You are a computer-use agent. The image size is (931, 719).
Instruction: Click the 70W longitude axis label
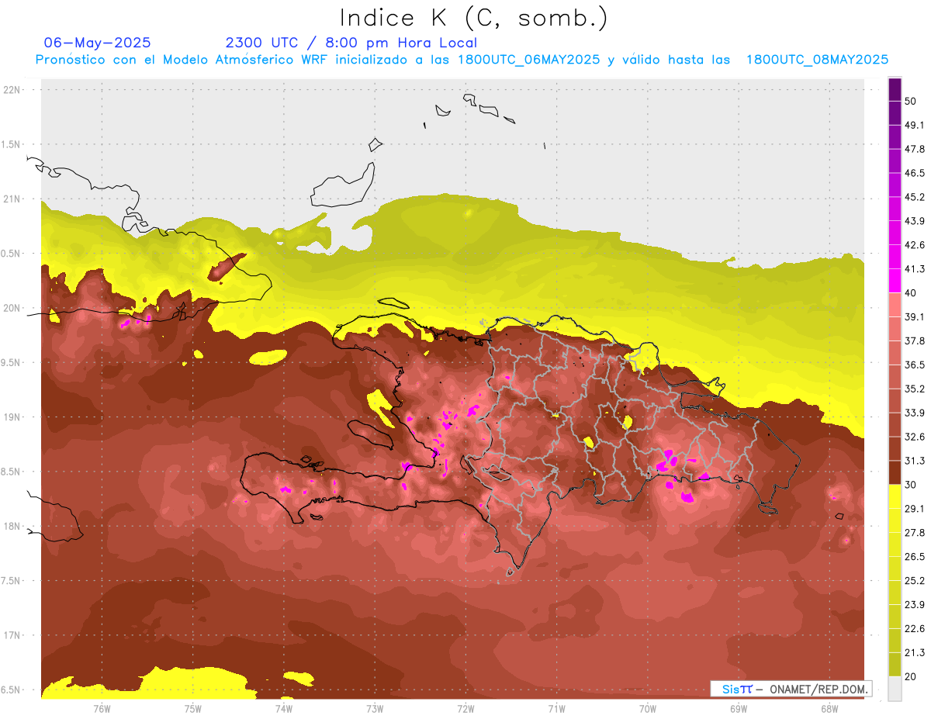648,708
